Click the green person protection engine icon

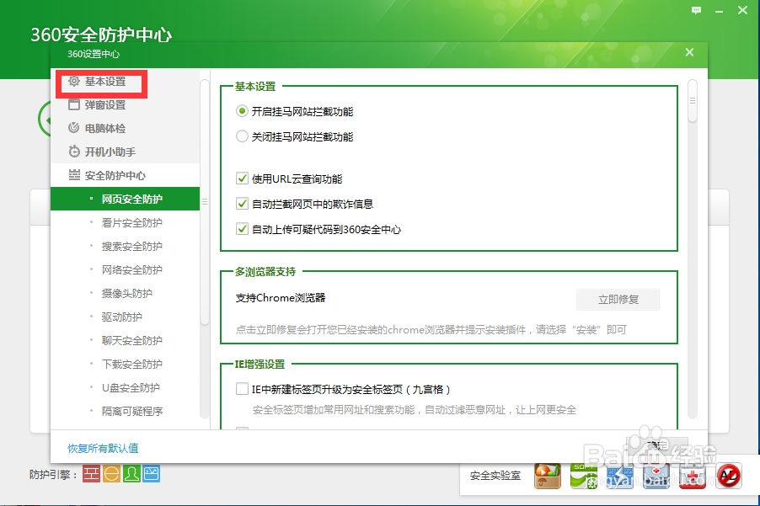131,473
